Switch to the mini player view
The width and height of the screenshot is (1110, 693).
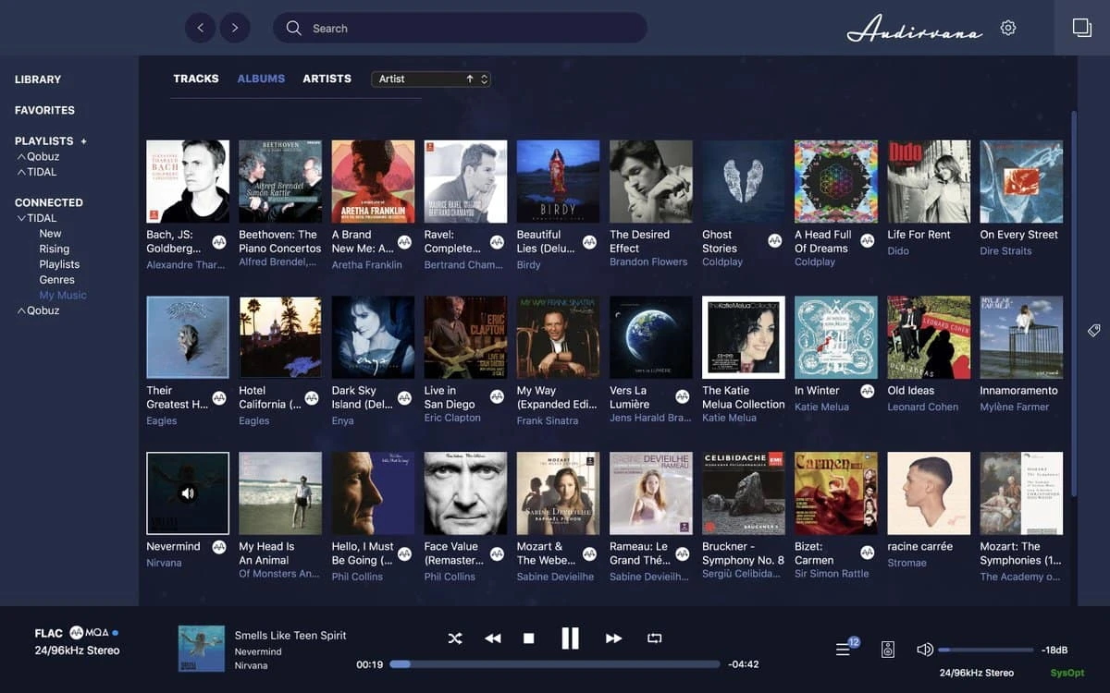tap(1082, 28)
